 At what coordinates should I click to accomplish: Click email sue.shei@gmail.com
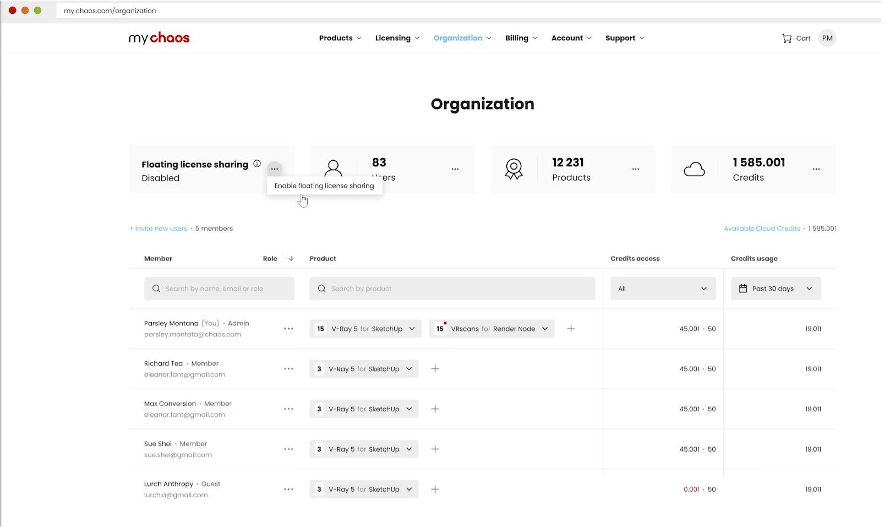(x=178, y=455)
